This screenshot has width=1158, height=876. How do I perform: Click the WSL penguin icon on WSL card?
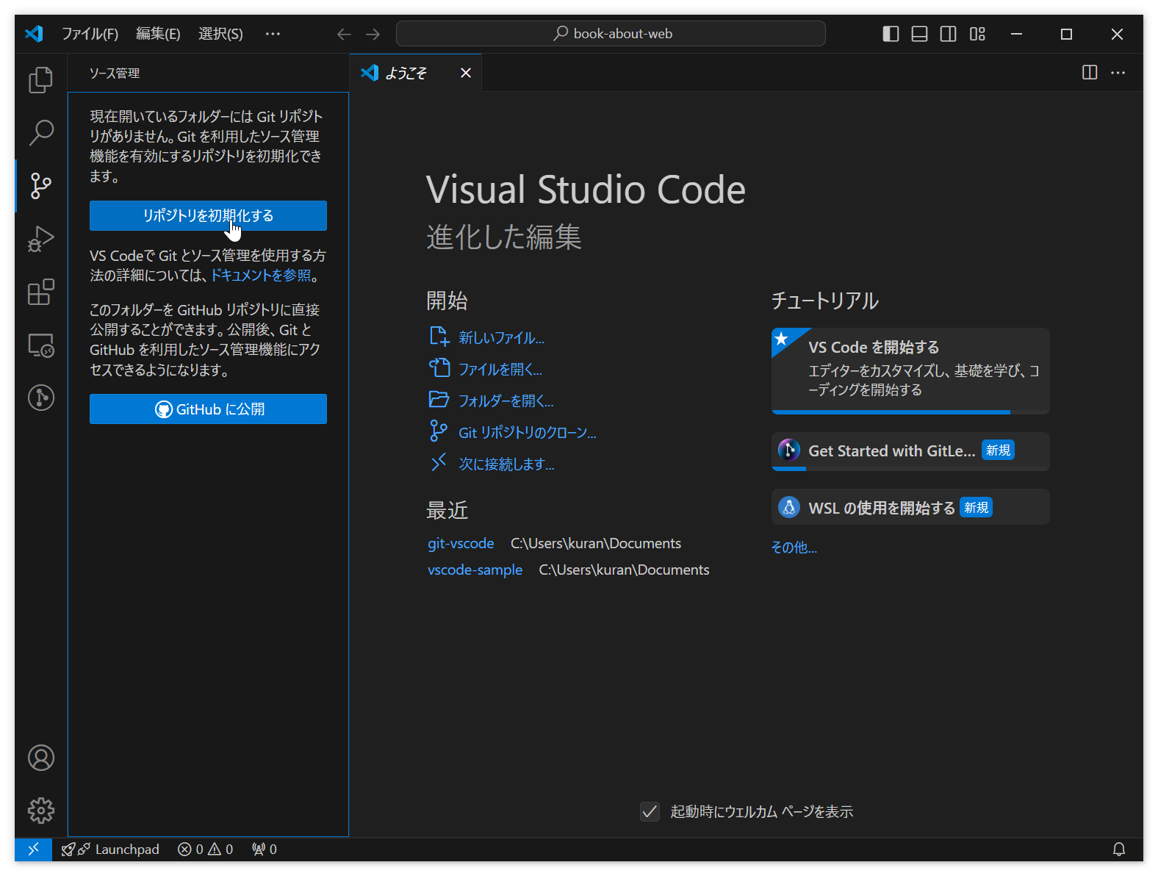tap(789, 507)
